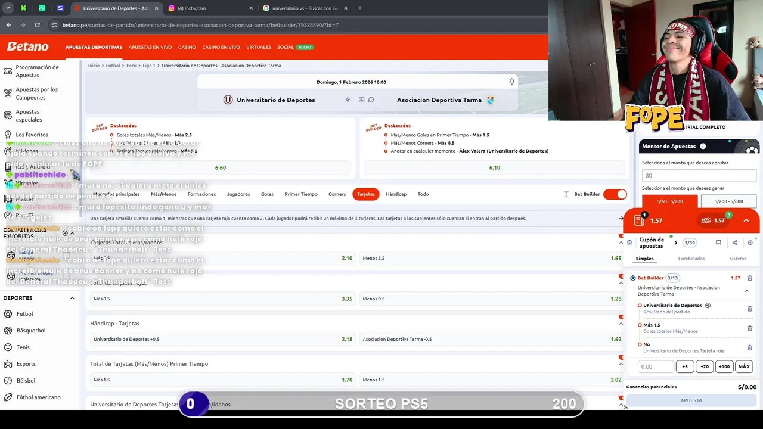Collapse the bet slip panel chevron
This screenshot has width=763, height=429.
[x=746, y=220]
